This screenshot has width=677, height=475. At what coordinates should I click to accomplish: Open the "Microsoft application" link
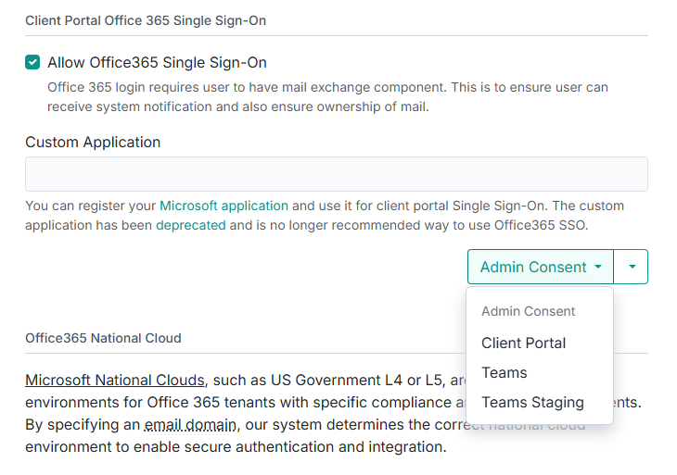click(224, 206)
